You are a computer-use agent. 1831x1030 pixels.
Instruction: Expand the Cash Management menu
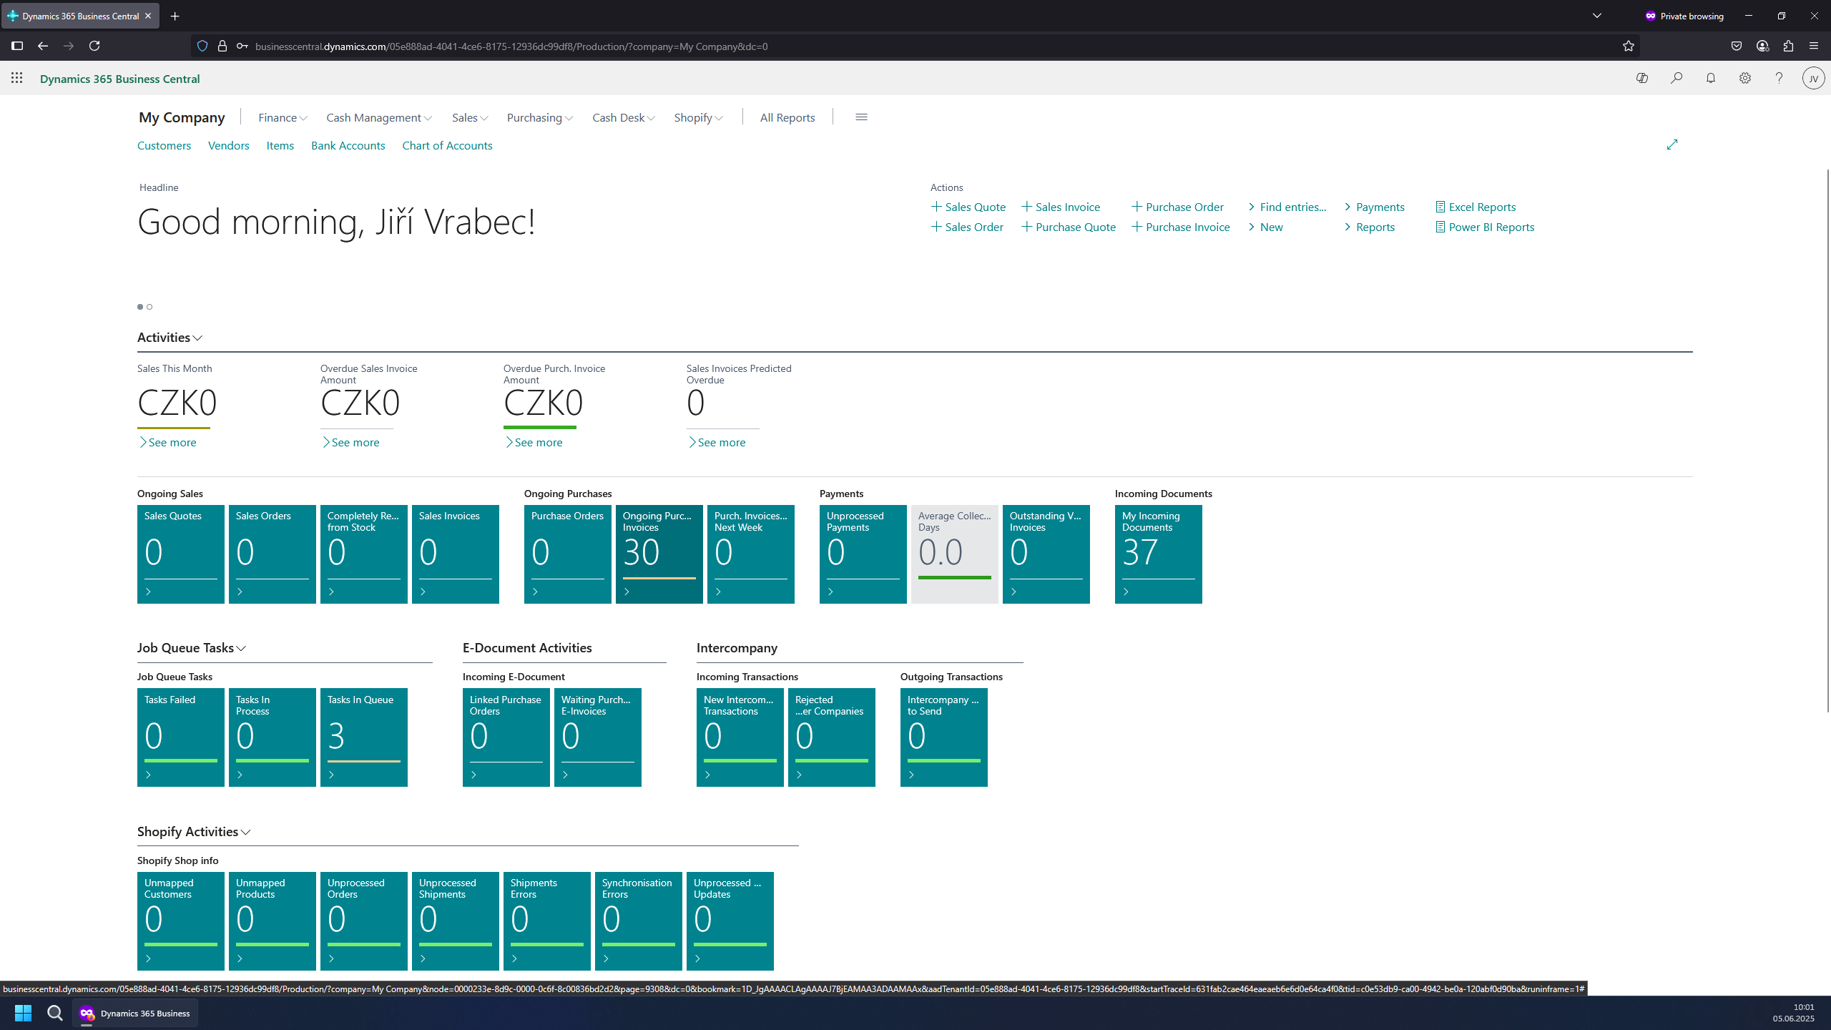coord(379,117)
